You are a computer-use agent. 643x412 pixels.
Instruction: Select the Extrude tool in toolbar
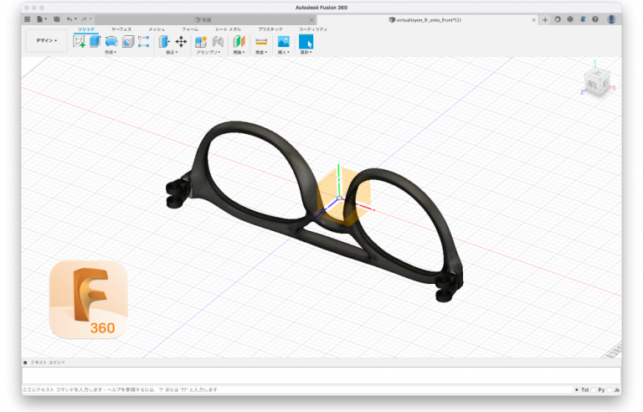[95, 41]
